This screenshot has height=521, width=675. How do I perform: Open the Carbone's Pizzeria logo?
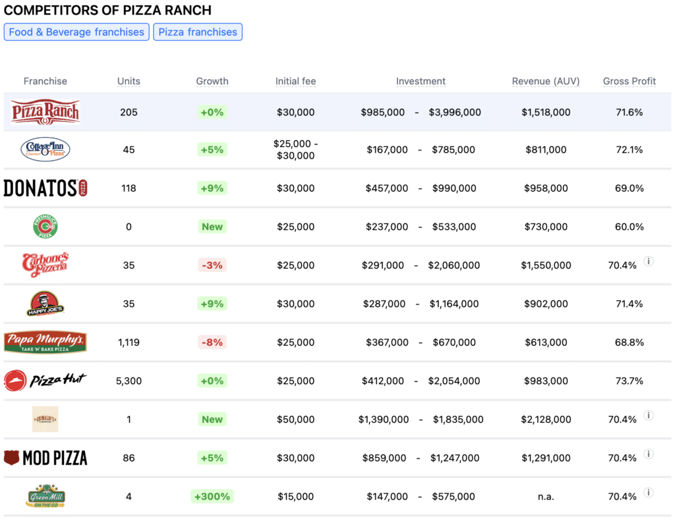point(45,265)
